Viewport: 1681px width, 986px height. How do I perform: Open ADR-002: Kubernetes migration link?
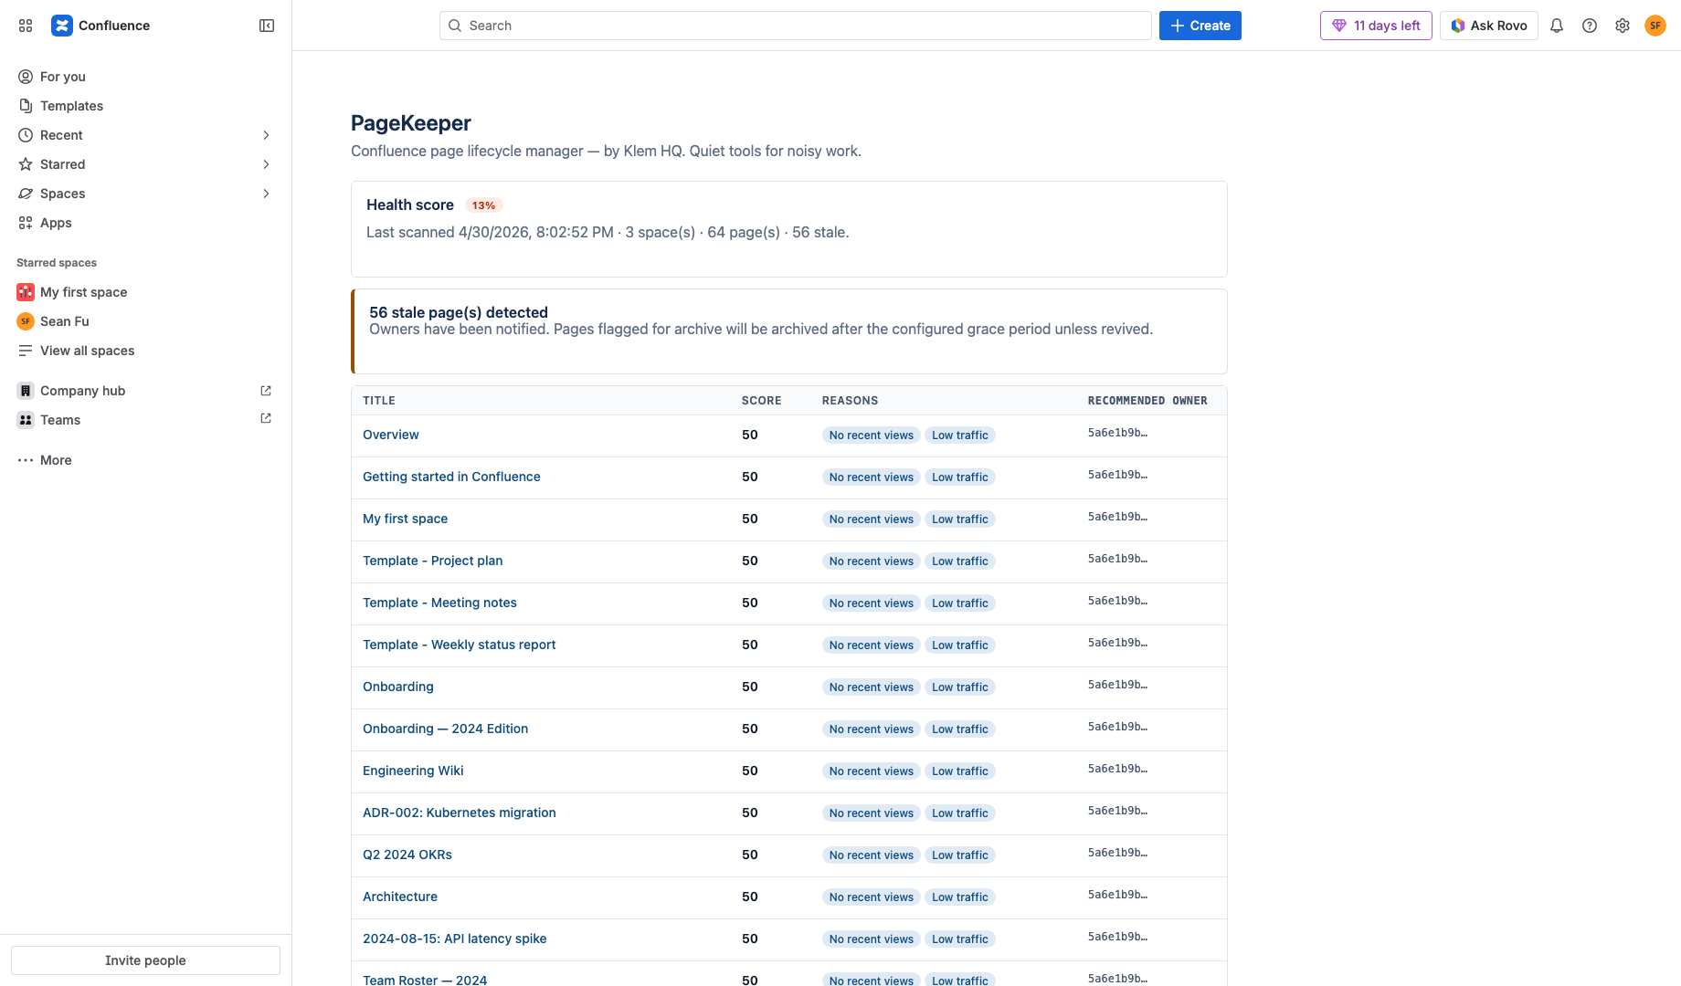tap(459, 813)
